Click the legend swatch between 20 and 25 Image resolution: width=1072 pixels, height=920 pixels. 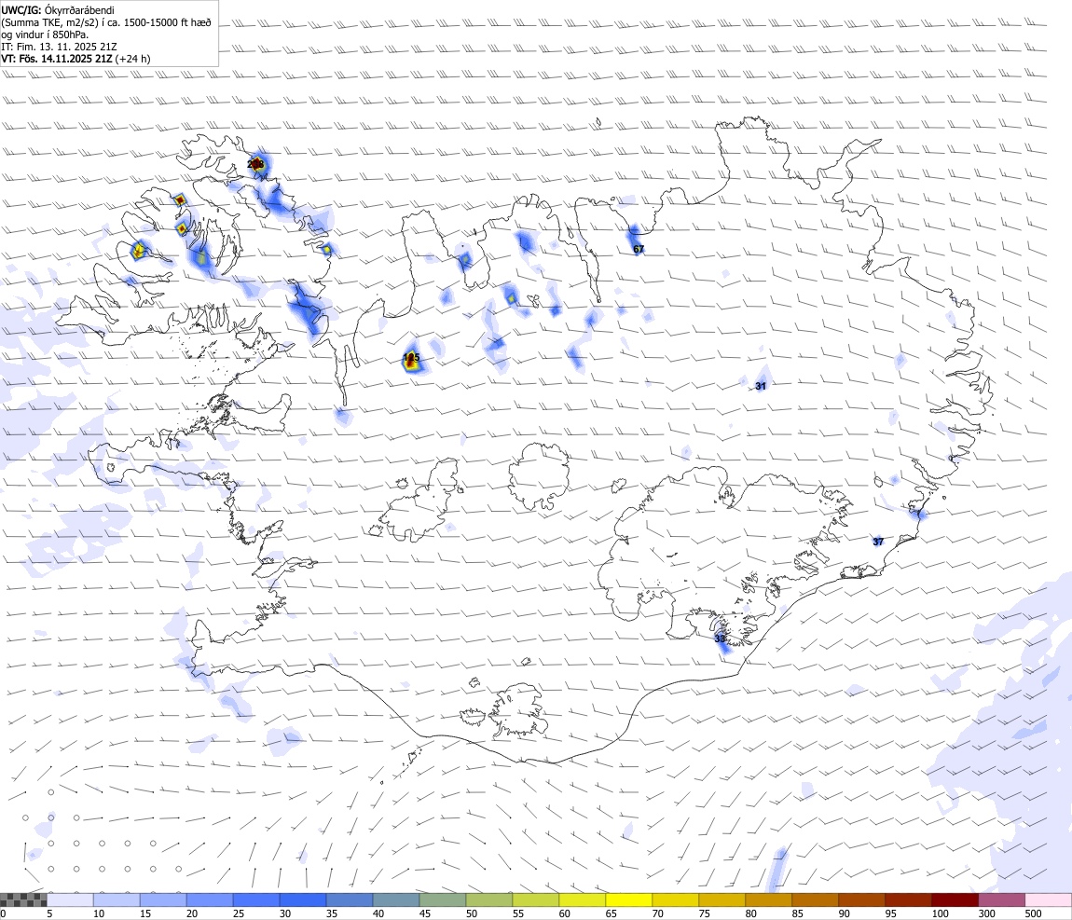click(210, 900)
